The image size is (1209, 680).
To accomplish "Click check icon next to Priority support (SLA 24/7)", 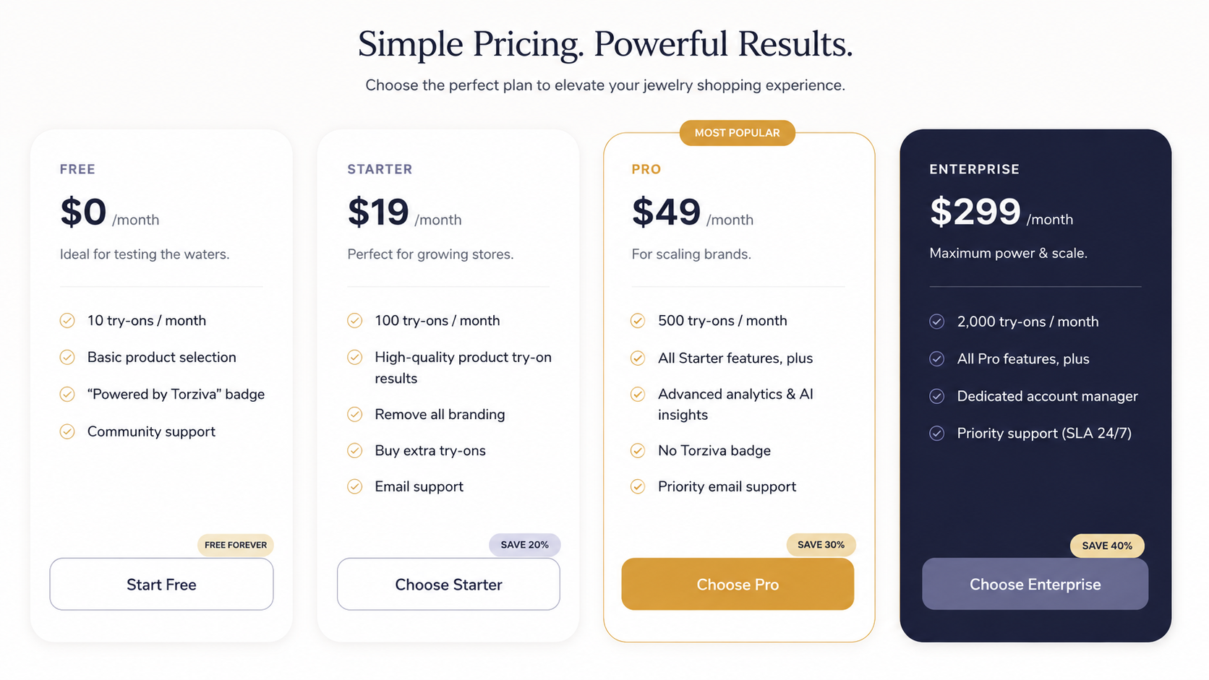I will pos(937,433).
